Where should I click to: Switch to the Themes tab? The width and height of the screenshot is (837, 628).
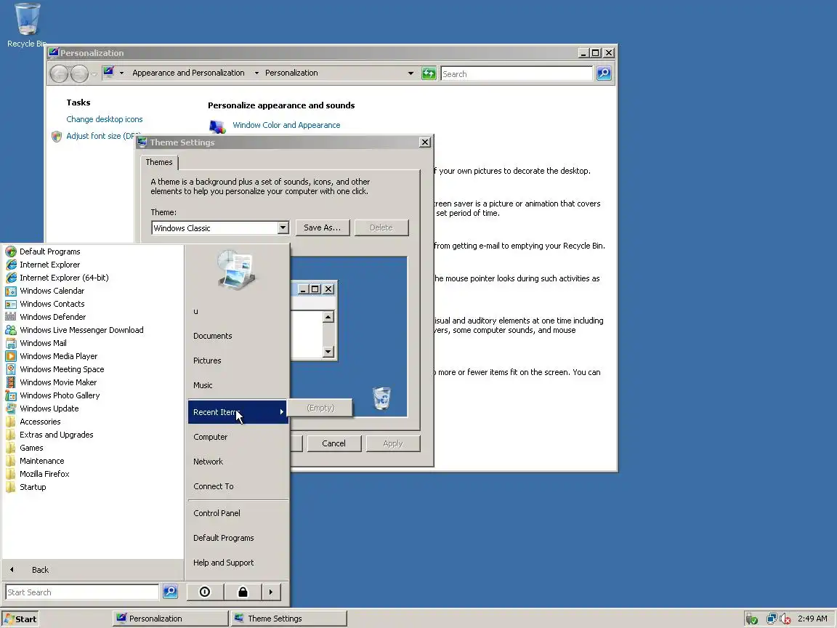click(159, 162)
